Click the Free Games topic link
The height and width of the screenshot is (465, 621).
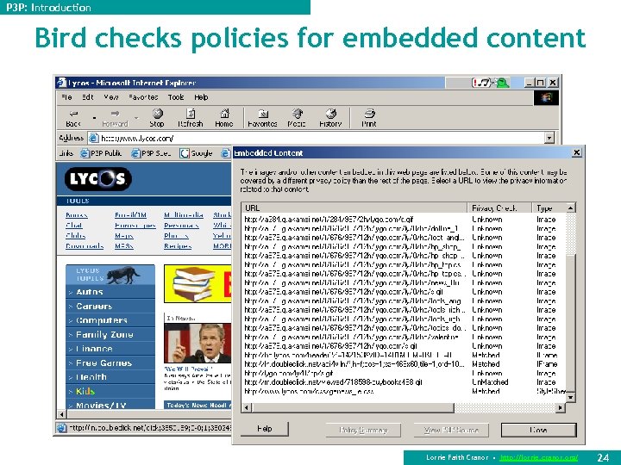pos(103,363)
